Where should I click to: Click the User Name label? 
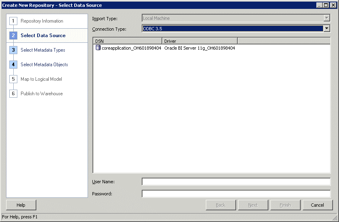(103, 182)
